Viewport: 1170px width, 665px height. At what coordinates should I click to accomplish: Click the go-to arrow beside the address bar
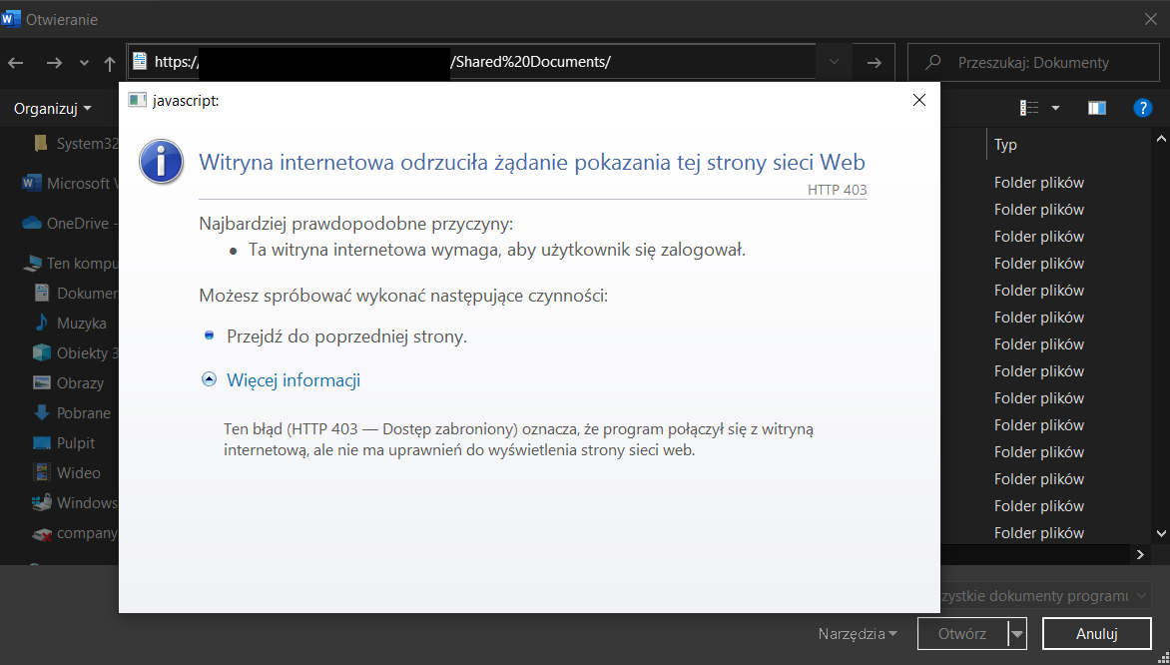[874, 63]
